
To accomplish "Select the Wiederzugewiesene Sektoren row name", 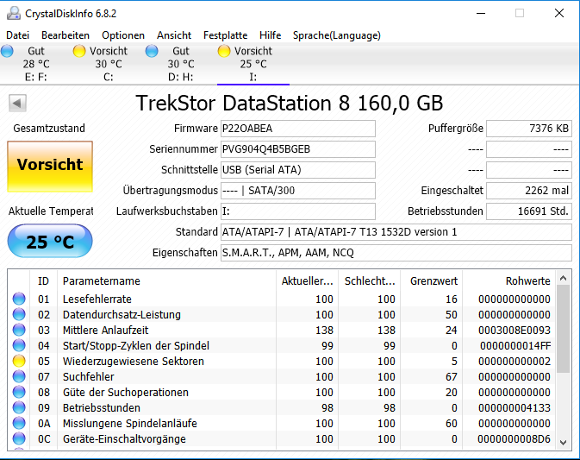I will pos(134,361).
